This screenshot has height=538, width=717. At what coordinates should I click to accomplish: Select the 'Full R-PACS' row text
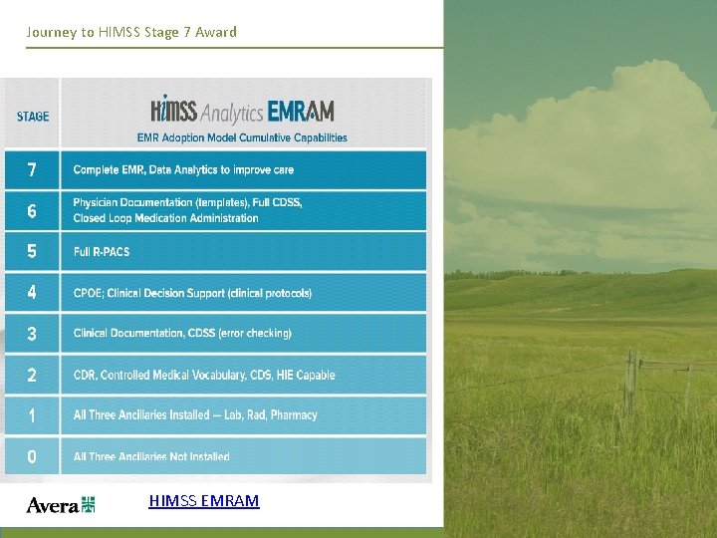(x=102, y=252)
